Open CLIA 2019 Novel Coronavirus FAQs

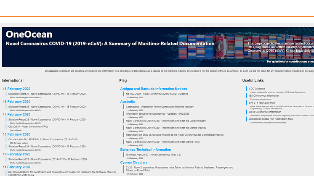pyautogui.click(x=28, y=126)
